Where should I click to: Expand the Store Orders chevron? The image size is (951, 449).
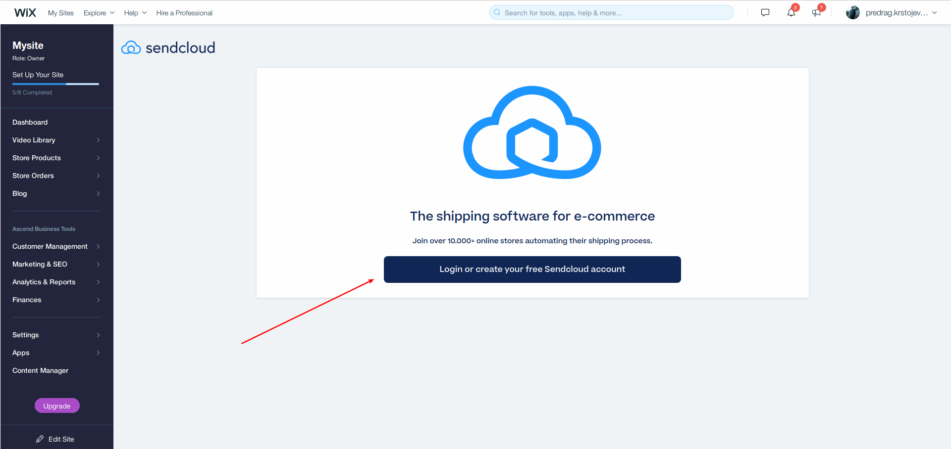coord(98,176)
